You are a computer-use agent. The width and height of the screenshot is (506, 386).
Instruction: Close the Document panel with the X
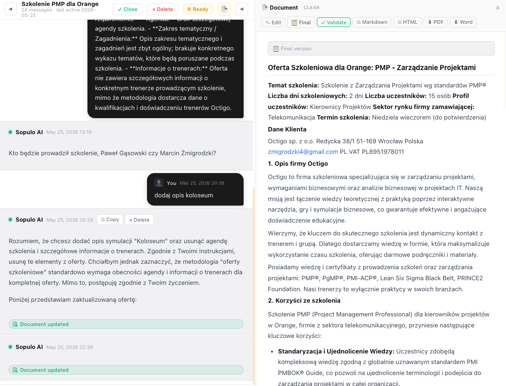[498, 8]
